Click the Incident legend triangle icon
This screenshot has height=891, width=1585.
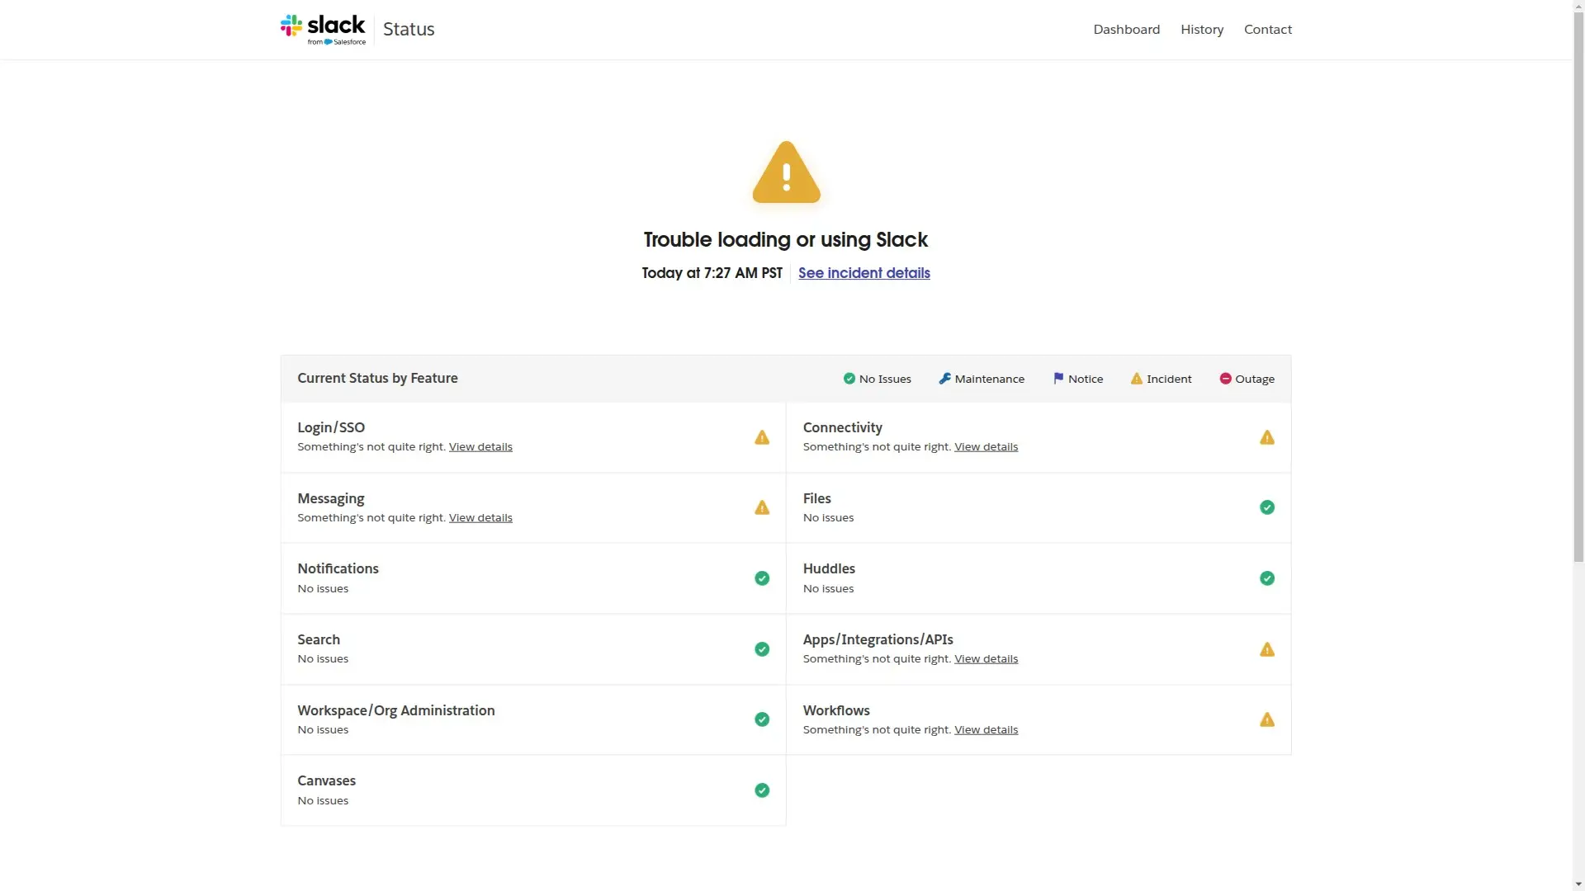pos(1137,379)
